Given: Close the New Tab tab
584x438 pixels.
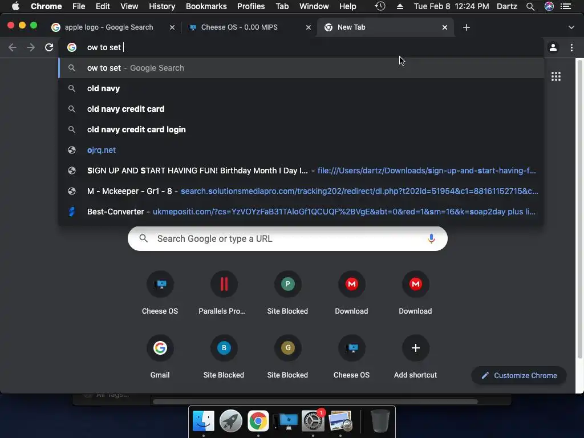Looking at the screenshot, I should coord(445,27).
